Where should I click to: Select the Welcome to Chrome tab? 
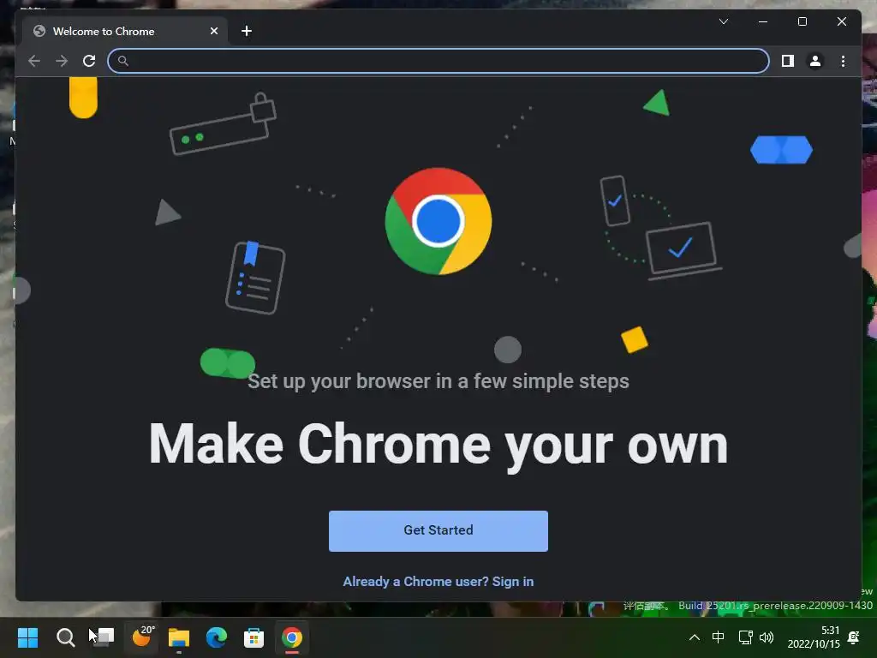coord(124,32)
